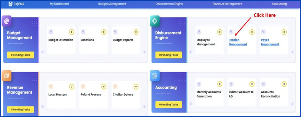Screen dimensions: 301x117
Task: Click the RajIFMS logo icon
Action: point(10,4)
